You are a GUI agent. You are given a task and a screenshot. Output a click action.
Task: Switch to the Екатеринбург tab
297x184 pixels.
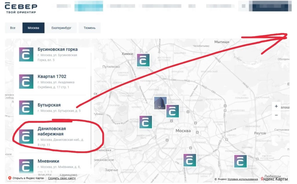[x=61, y=28]
